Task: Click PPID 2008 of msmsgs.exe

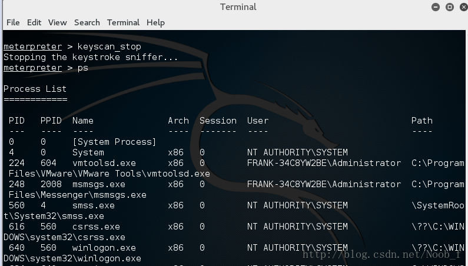Action: 51,184
